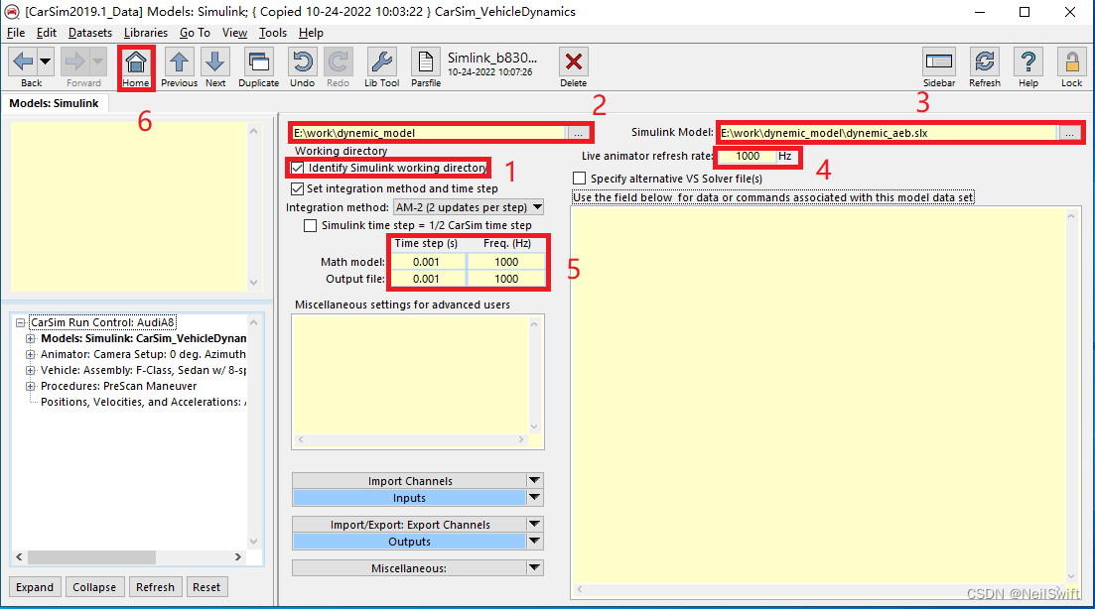Click the Import/Export: Export Channels button
Image resolution: width=1095 pixels, height=609 pixels.
(x=409, y=524)
